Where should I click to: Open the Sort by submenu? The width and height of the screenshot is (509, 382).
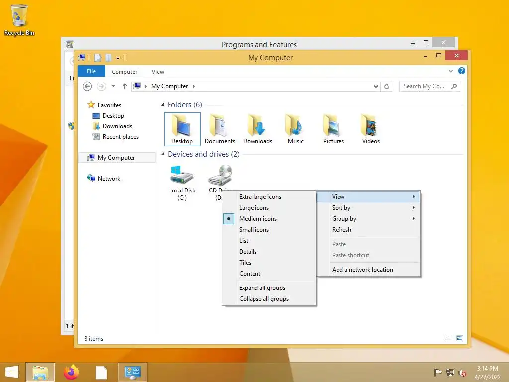point(368,208)
